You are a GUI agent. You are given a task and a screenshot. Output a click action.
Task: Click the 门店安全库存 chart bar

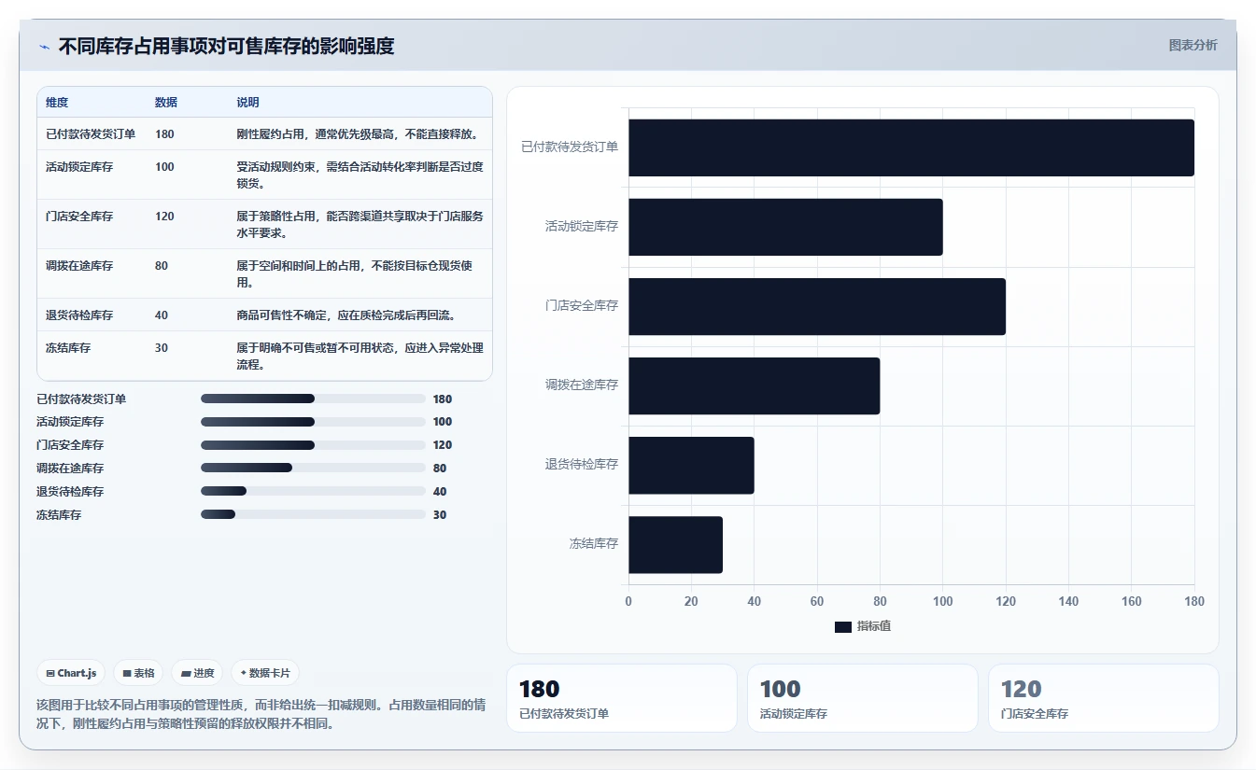click(x=817, y=306)
